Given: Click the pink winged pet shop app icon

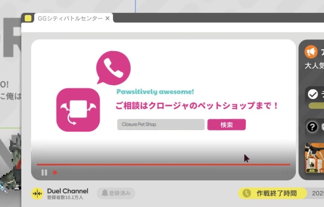Looking at the screenshot, I should [x=78, y=110].
